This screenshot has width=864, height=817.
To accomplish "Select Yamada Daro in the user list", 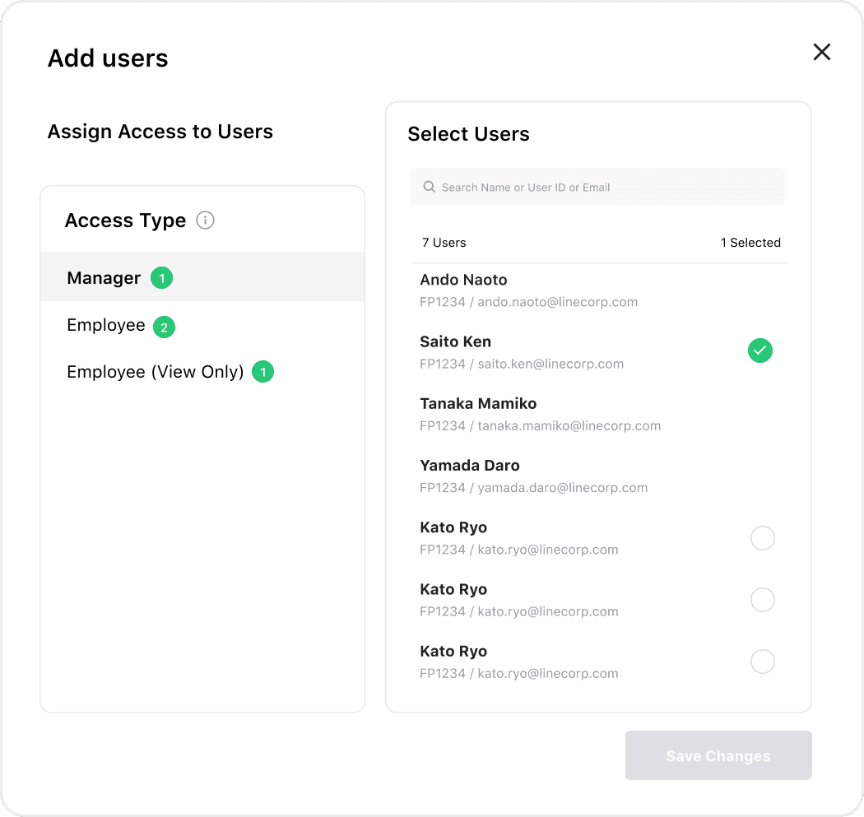I will (470, 466).
